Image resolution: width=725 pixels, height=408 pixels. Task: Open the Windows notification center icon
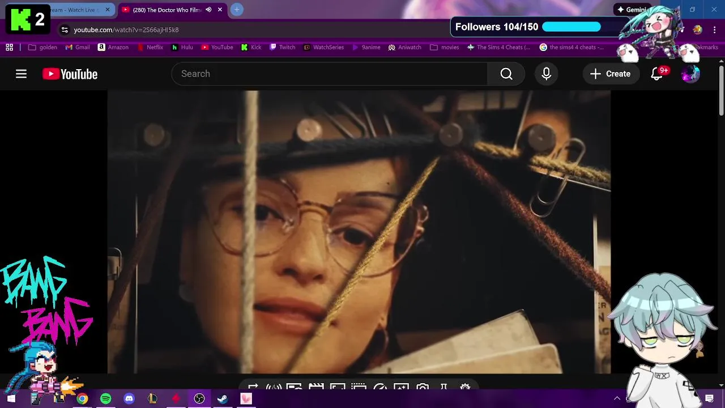tap(709, 399)
